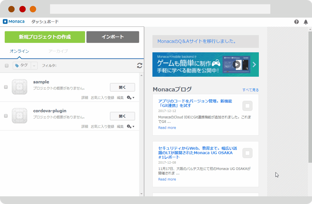Screen dimensions: 312x204
Task: Open cordova-plugin project thumbnail icon
Action: pos(20,116)
